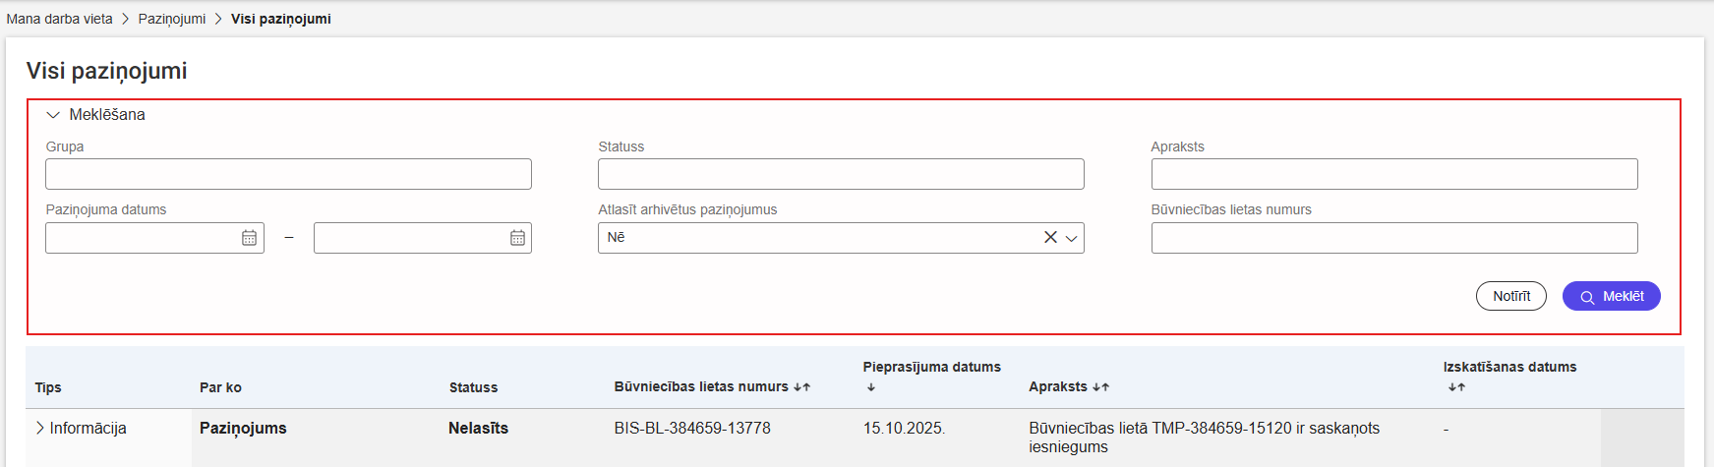Open Atlasīt arhivētus paziņojumus dropdown
1714x467 pixels.
[x=1072, y=238]
